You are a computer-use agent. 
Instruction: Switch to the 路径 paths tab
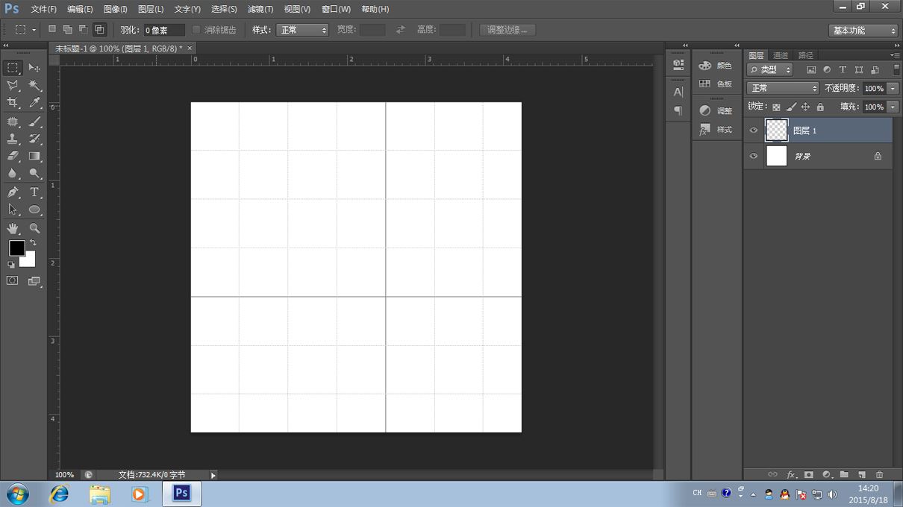tap(805, 55)
